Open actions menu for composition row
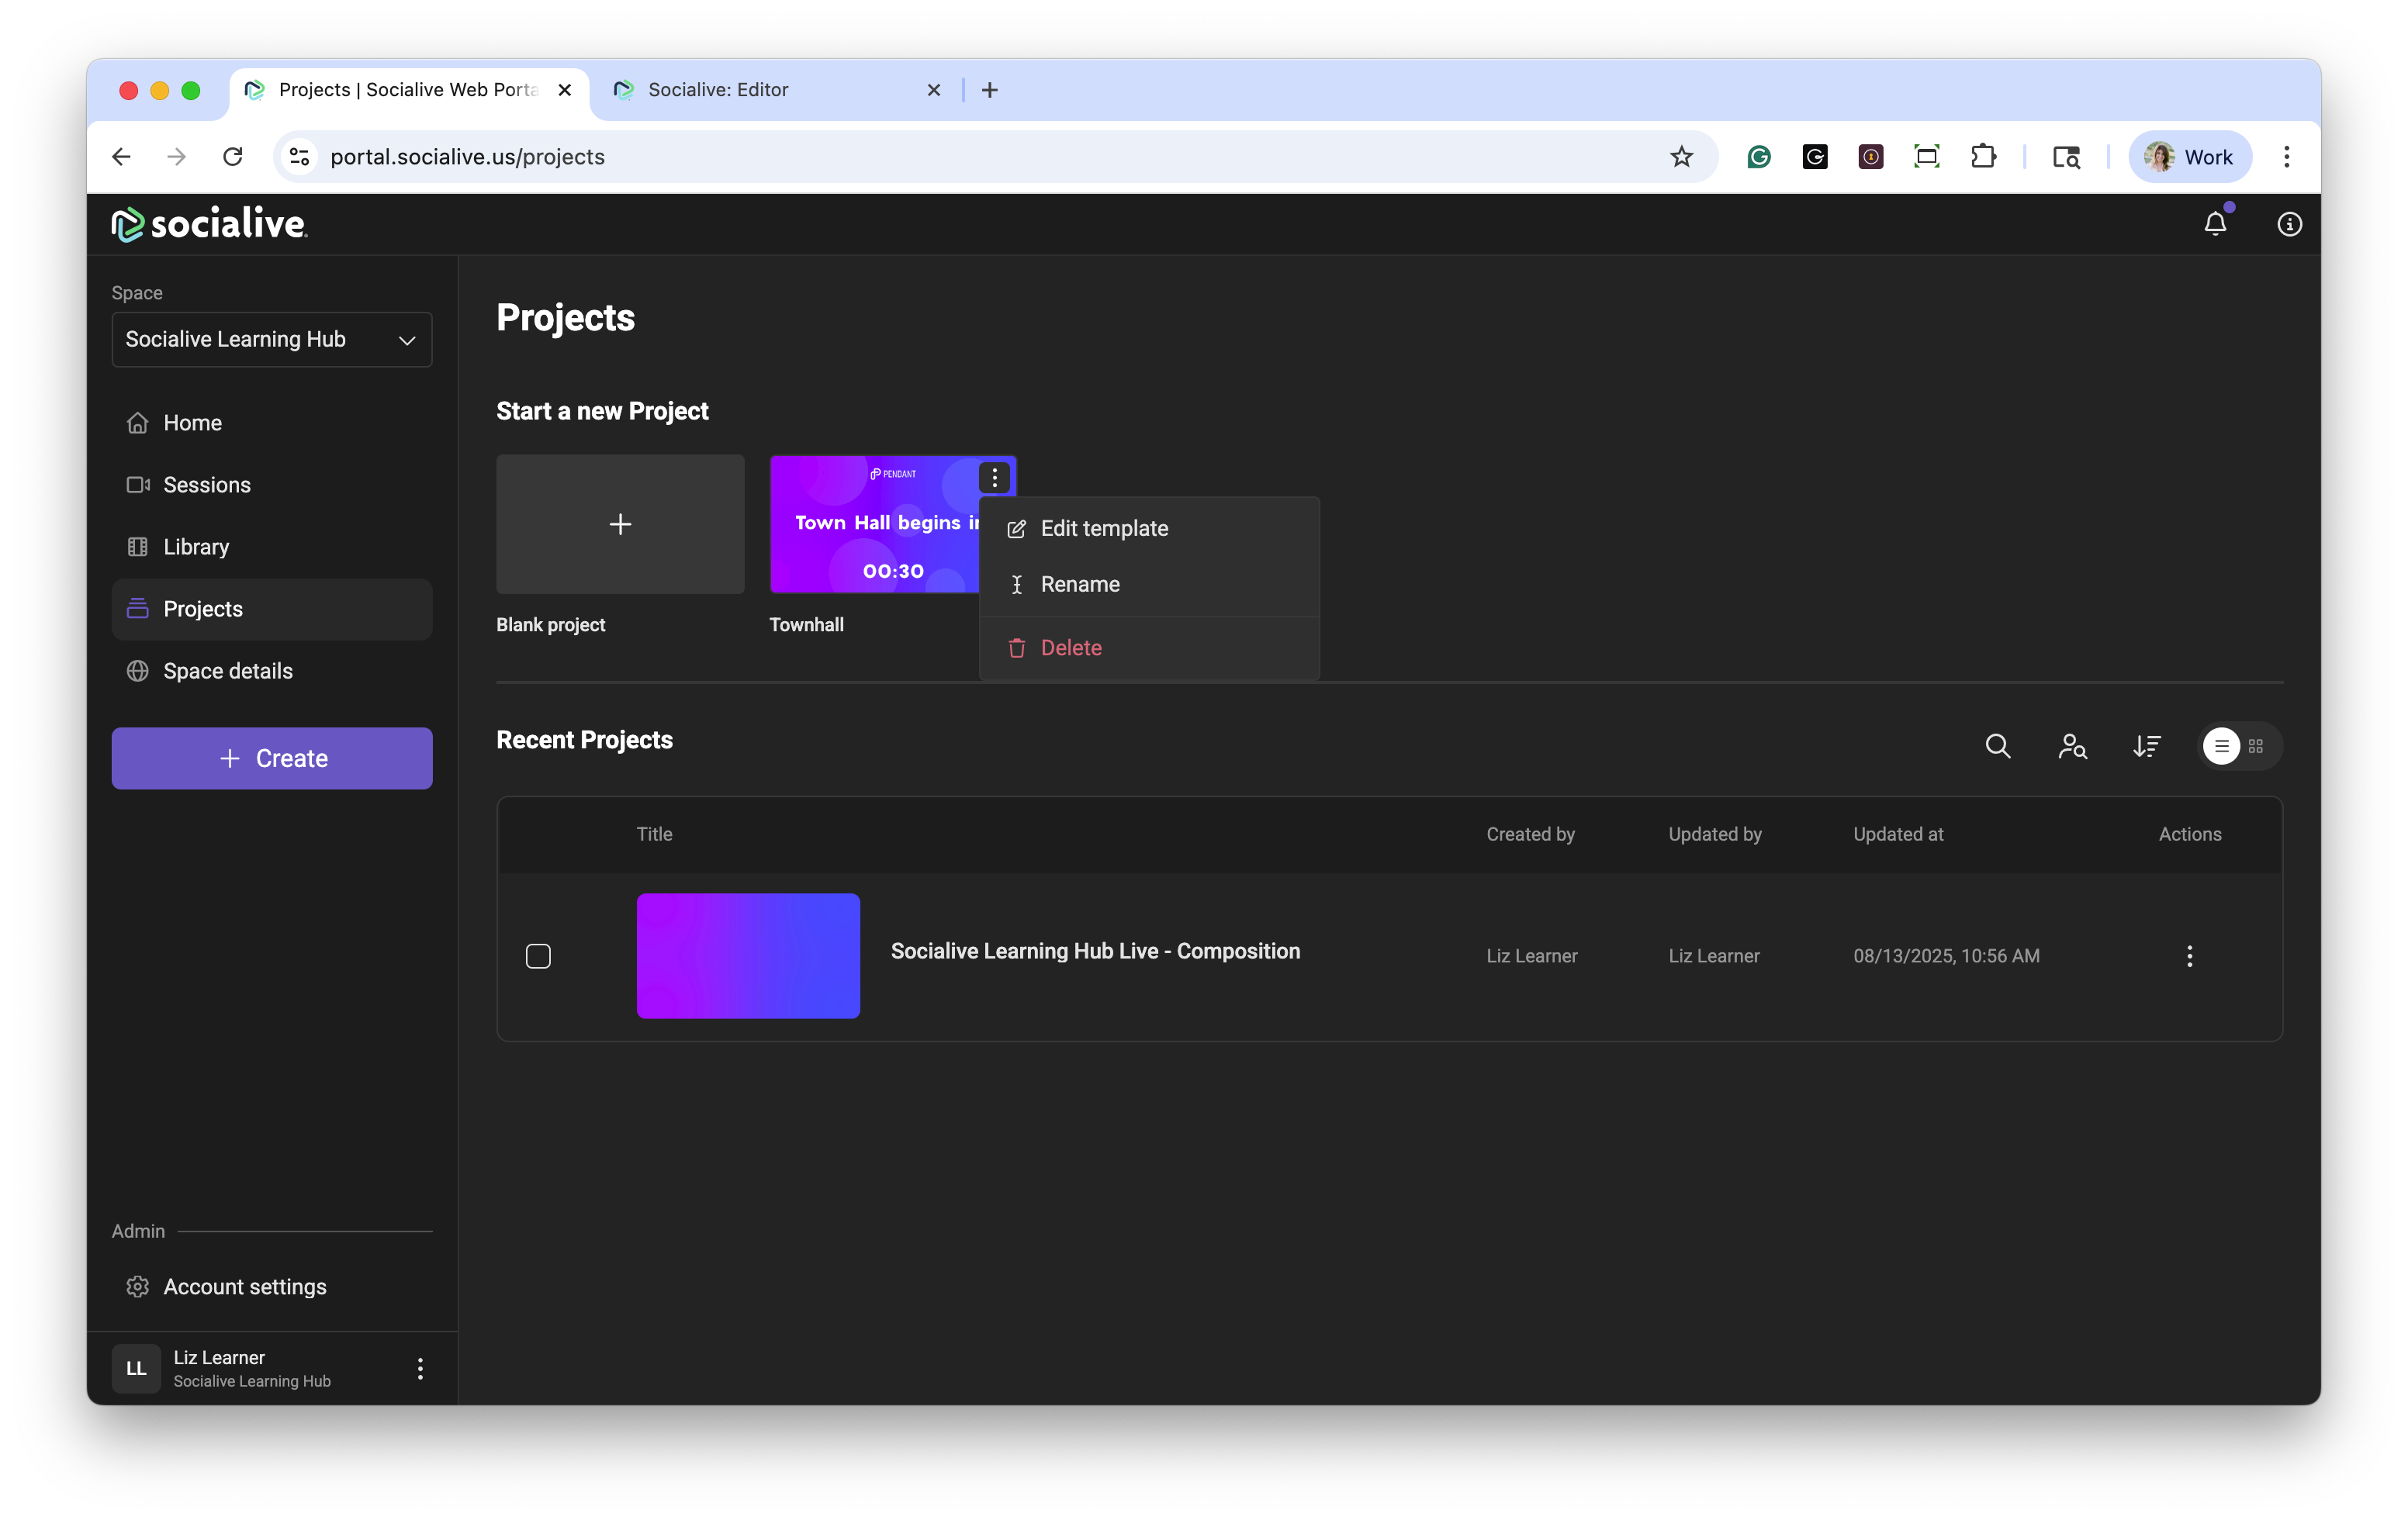The image size is (2408, 1520). tap(2189, 956)
